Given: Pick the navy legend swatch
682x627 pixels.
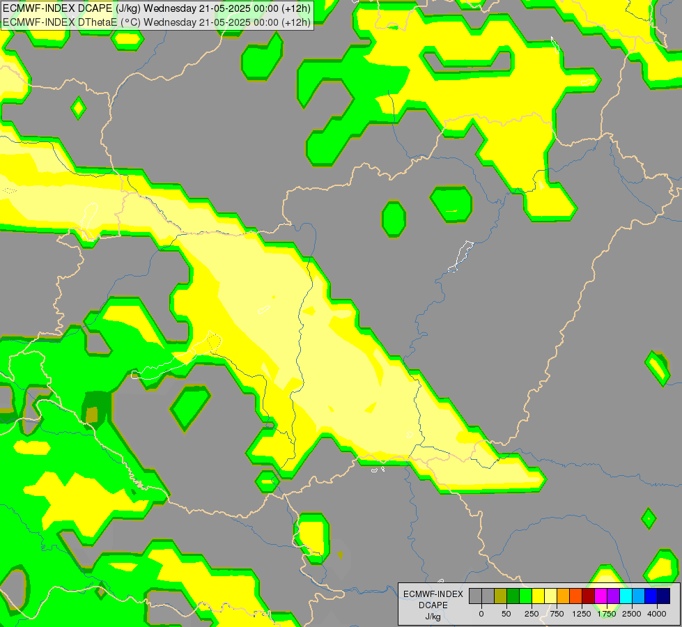Looking at the screenshot, I should [663, 596].
